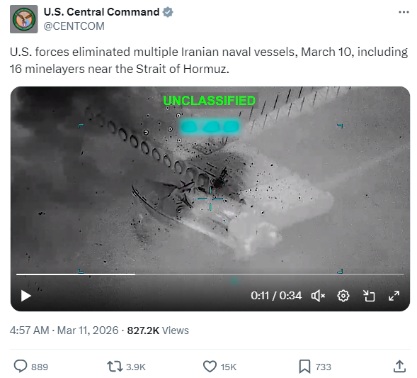The height and width of the screenshot is (378, 417).
Task: Open video settings gear menu
Action: (x=343, y=296)
